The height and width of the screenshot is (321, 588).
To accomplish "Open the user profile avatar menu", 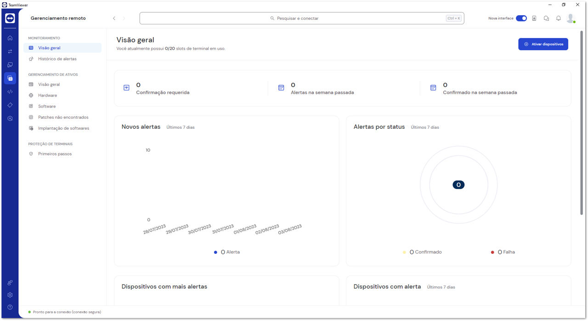I will tap(571, 18).
